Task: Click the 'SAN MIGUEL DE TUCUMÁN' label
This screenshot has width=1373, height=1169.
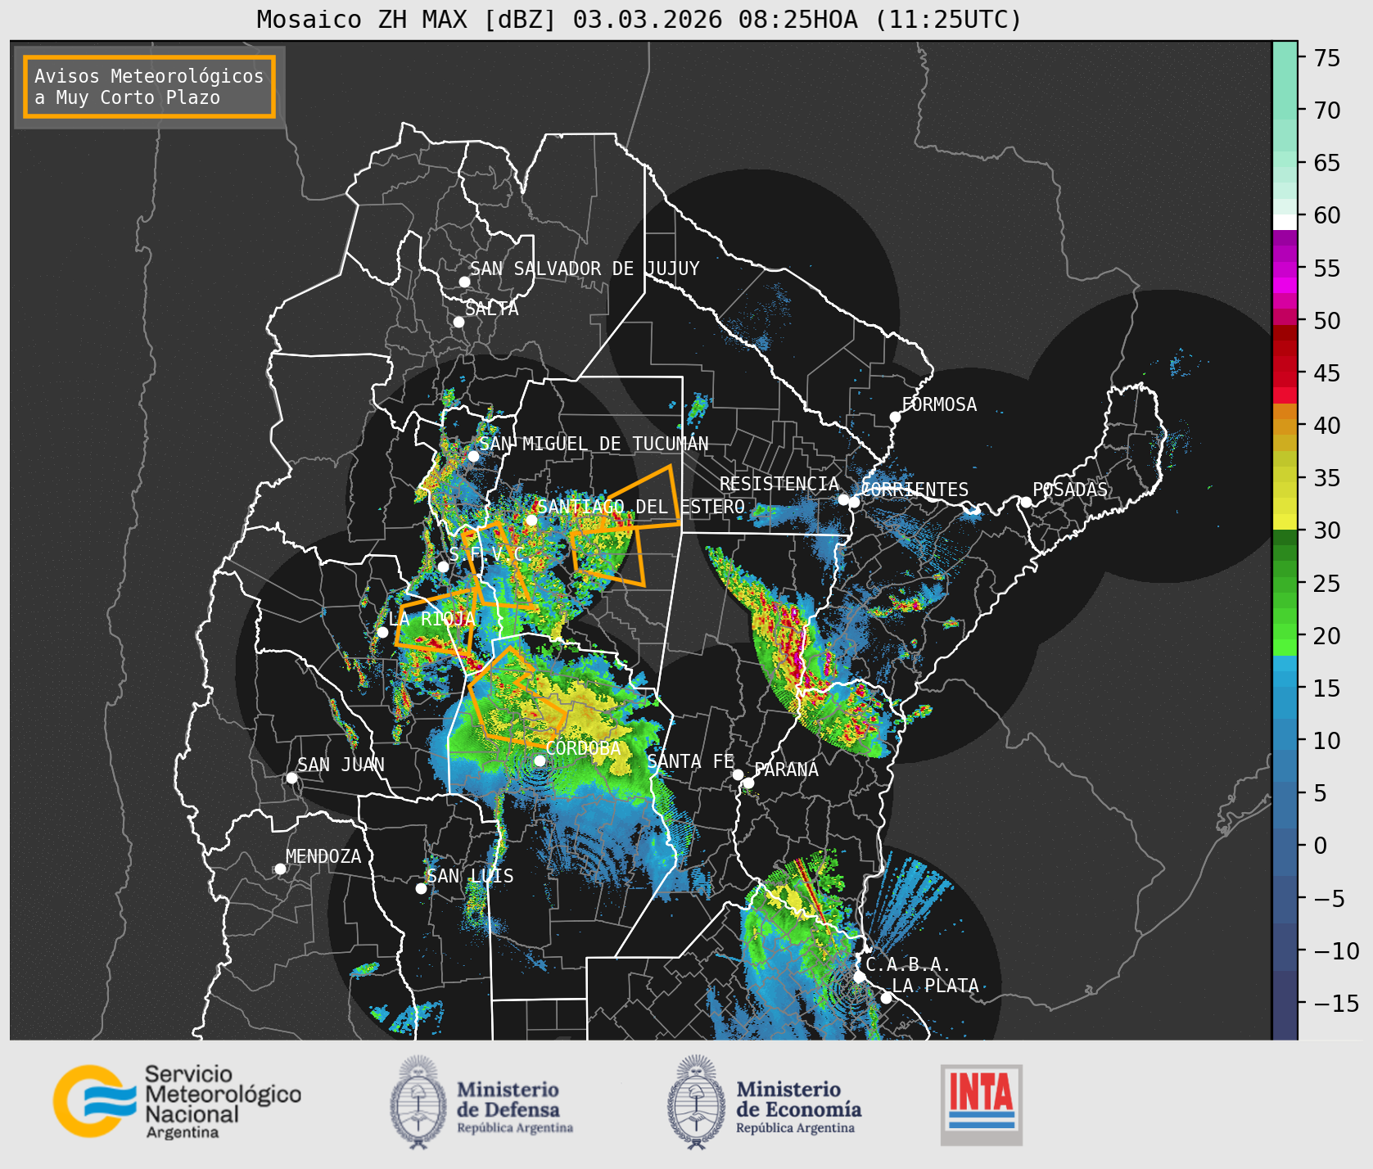Action: [x=594, y=444]
